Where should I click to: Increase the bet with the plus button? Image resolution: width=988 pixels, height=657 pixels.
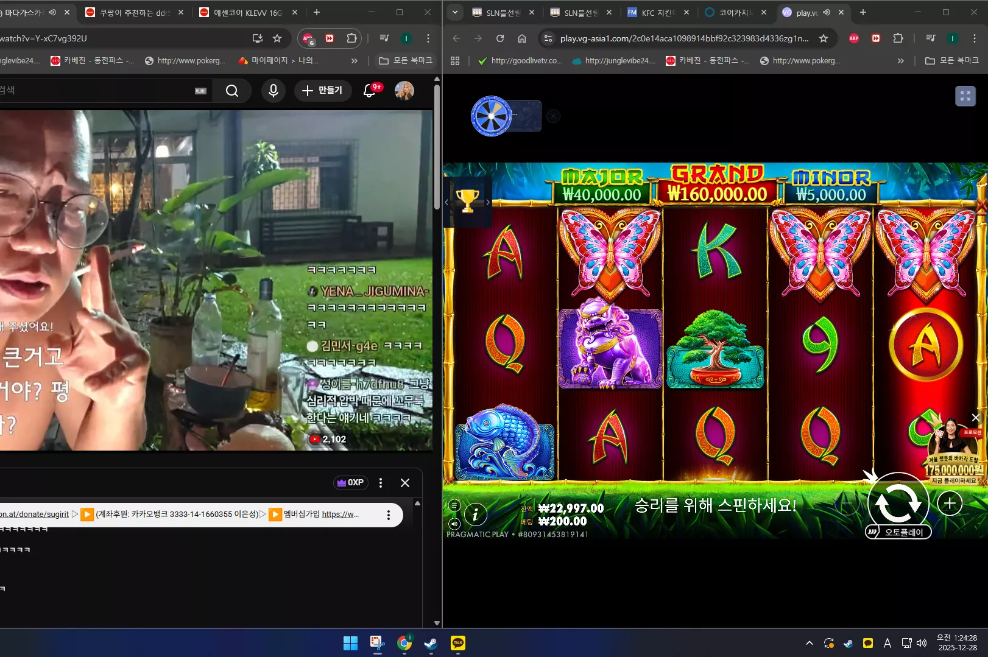(950, 504)
